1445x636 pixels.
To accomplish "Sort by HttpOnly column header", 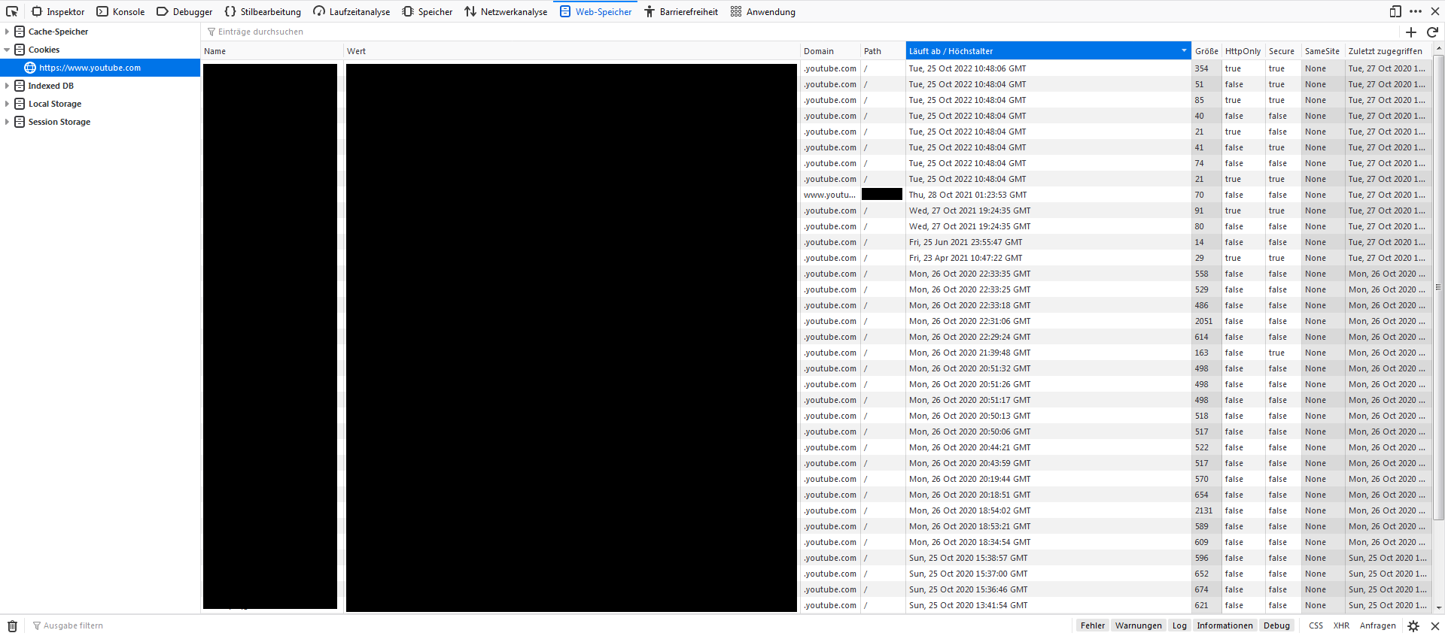I will pos(1243,51).
